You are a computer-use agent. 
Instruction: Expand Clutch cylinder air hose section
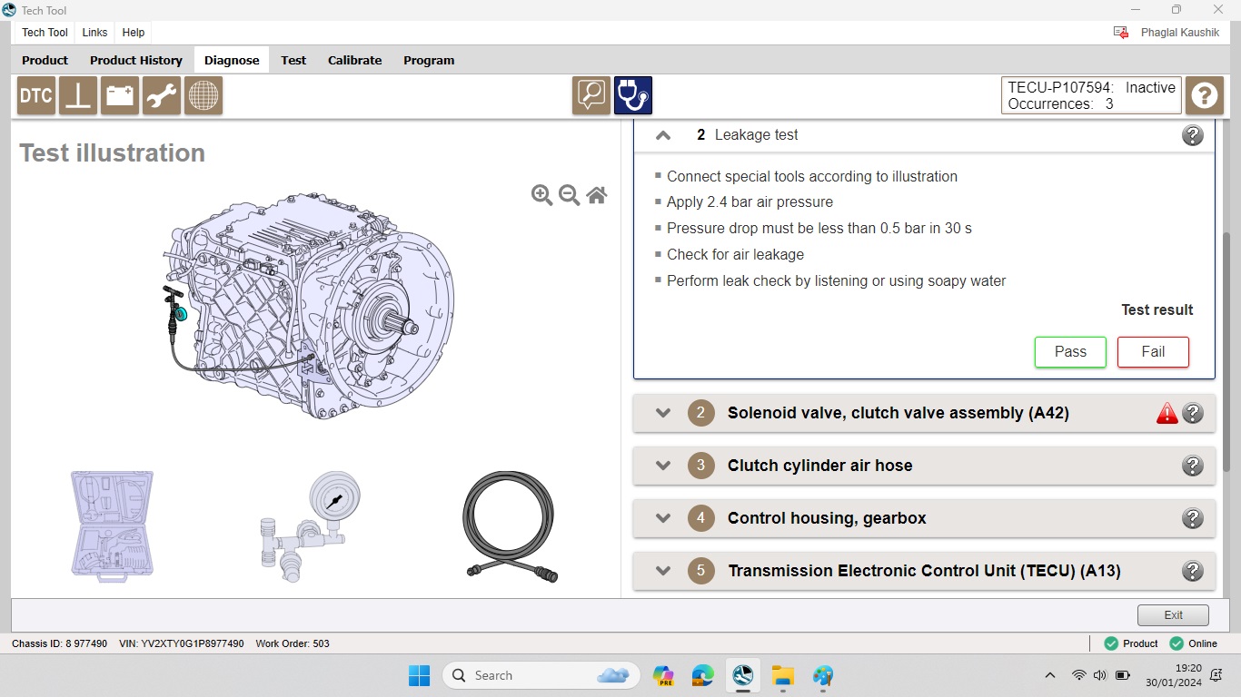pyautogui.click(x=663, y=466)
